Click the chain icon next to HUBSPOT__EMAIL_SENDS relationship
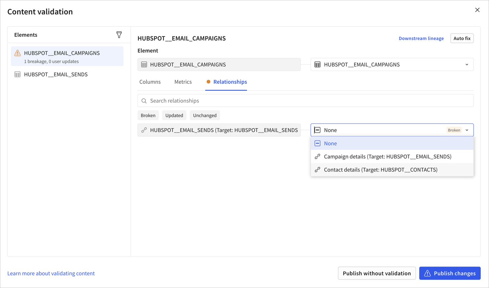 point(144,130)
